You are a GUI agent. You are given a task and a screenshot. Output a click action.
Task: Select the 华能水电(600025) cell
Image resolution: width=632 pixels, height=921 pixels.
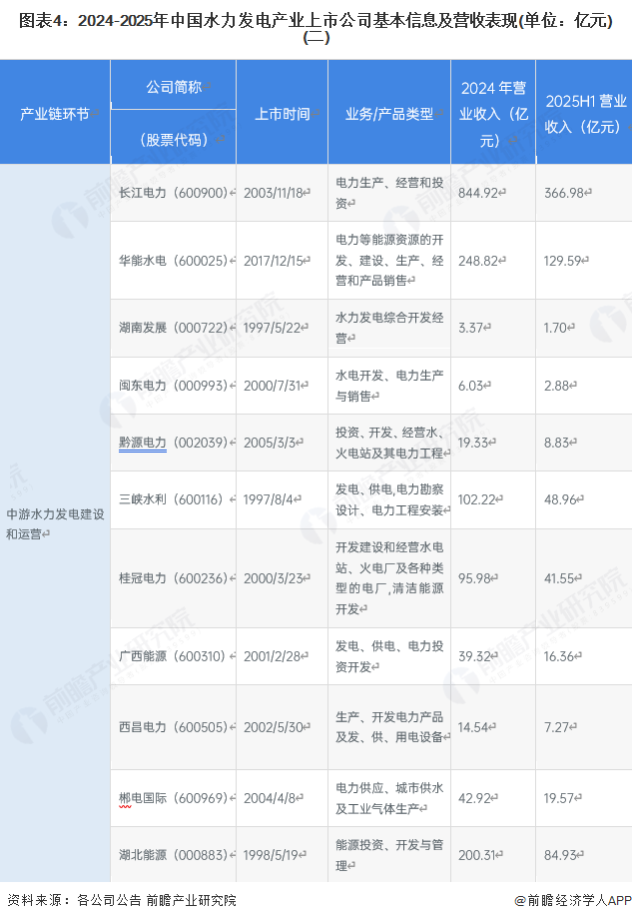[173, 260]
